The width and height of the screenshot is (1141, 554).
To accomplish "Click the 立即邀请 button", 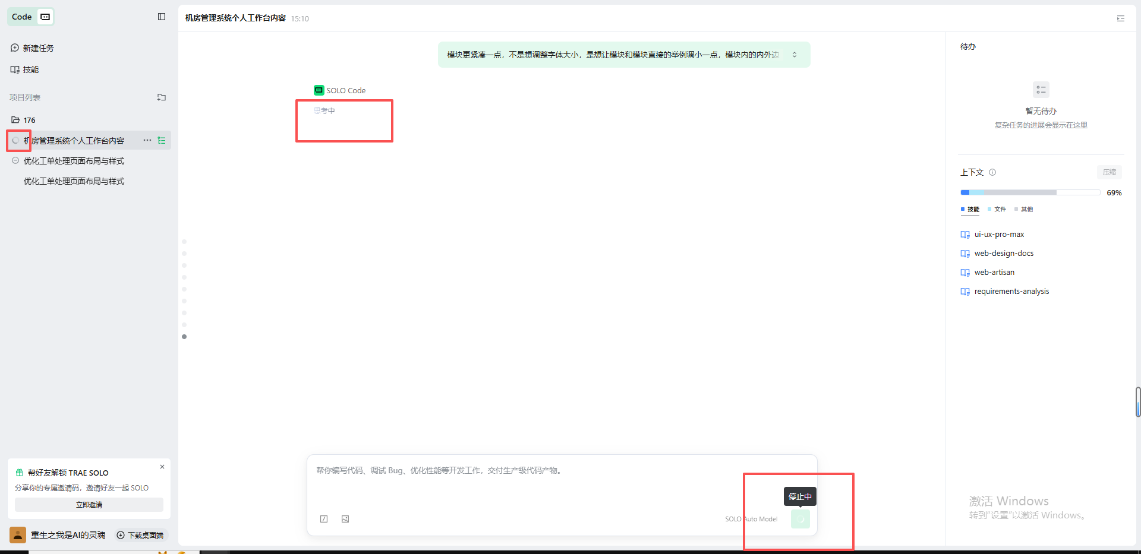I will pos(89,505).
